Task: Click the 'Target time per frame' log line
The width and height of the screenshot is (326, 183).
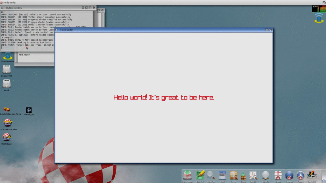Action: point(27,45)
